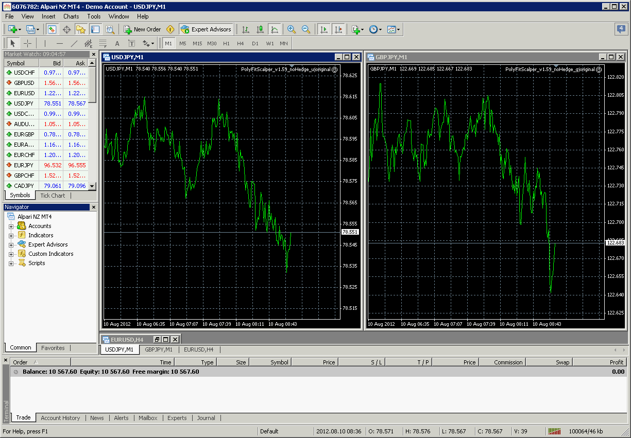The image size is (631, 438).
Task: Toggle Expert Advisors on or off
Action: [206, 29]
